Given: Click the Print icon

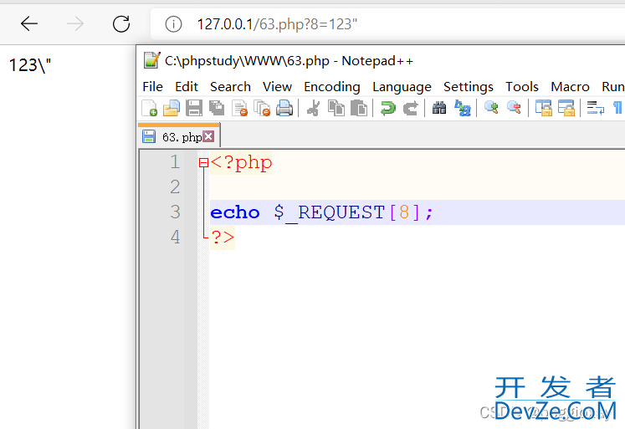Looking at the screenshot, I should (284, 108).
